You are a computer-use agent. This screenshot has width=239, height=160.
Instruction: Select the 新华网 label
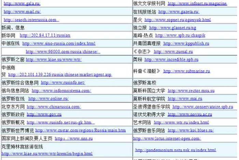pos(8,35)
